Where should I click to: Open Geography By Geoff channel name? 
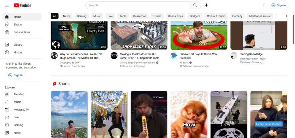(70, 63)
